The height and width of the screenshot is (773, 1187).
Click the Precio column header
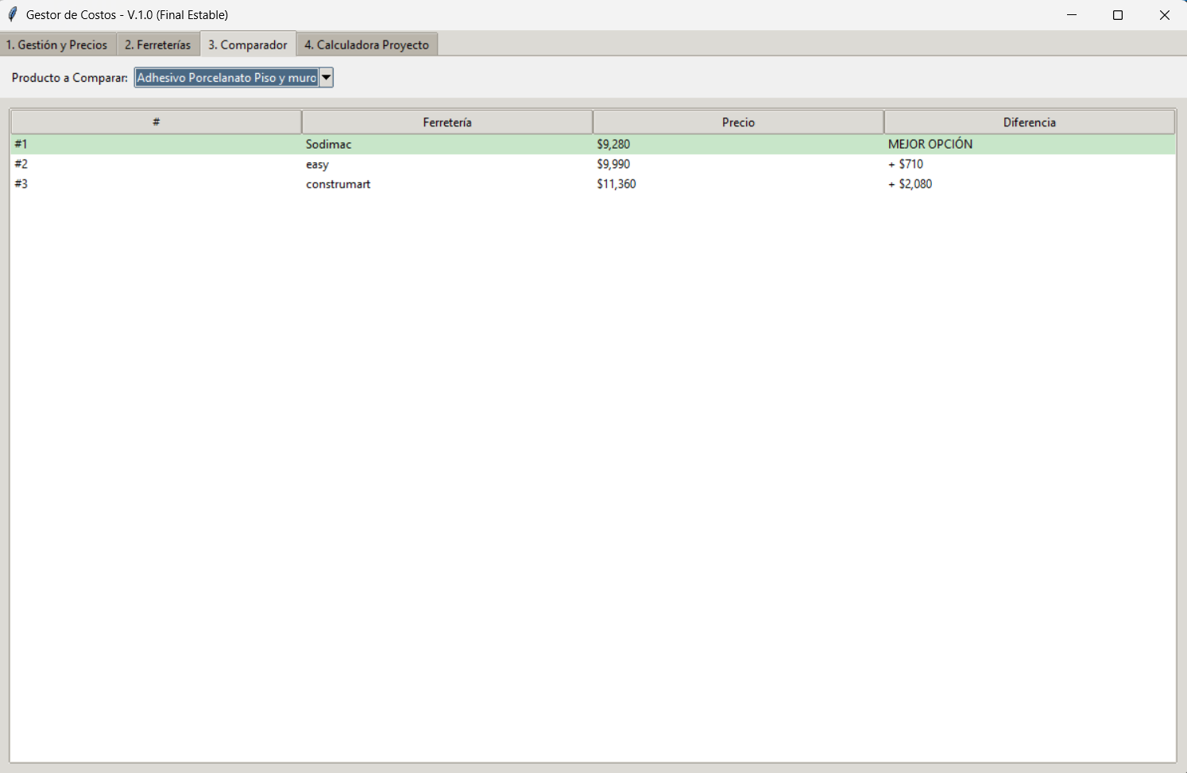click(x=738, y=122)
